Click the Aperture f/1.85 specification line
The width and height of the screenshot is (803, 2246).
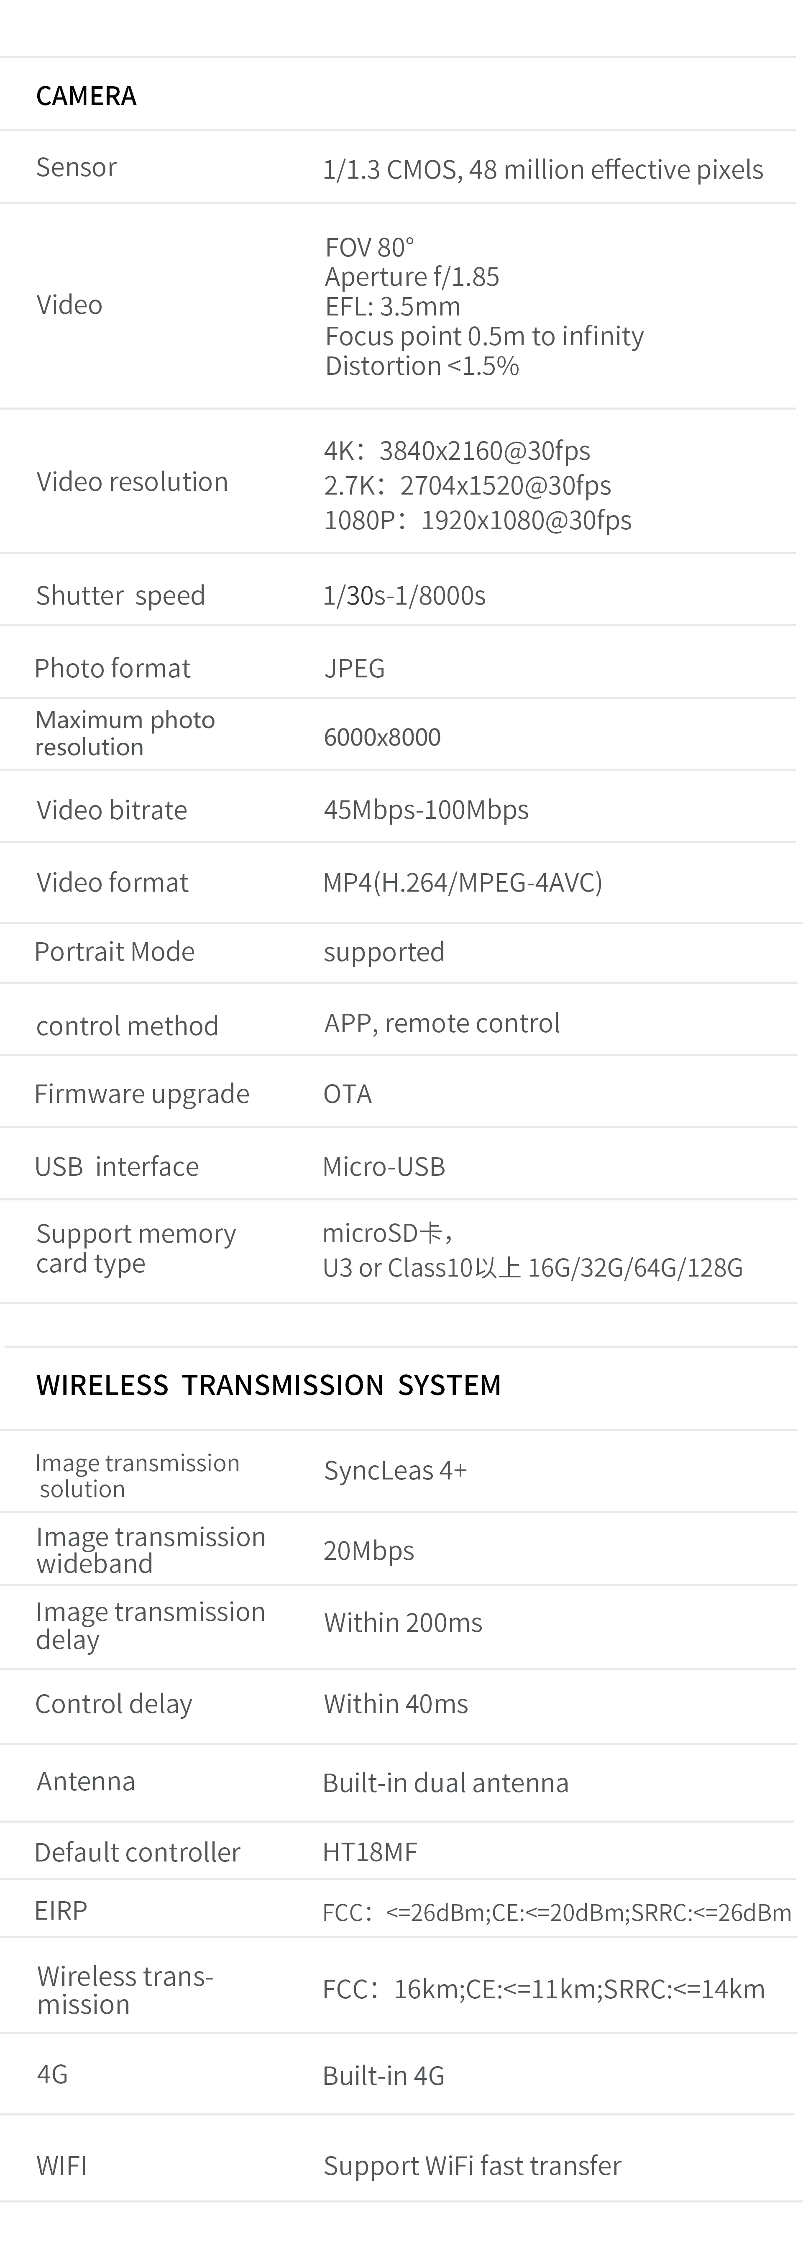tap(412, 277)
